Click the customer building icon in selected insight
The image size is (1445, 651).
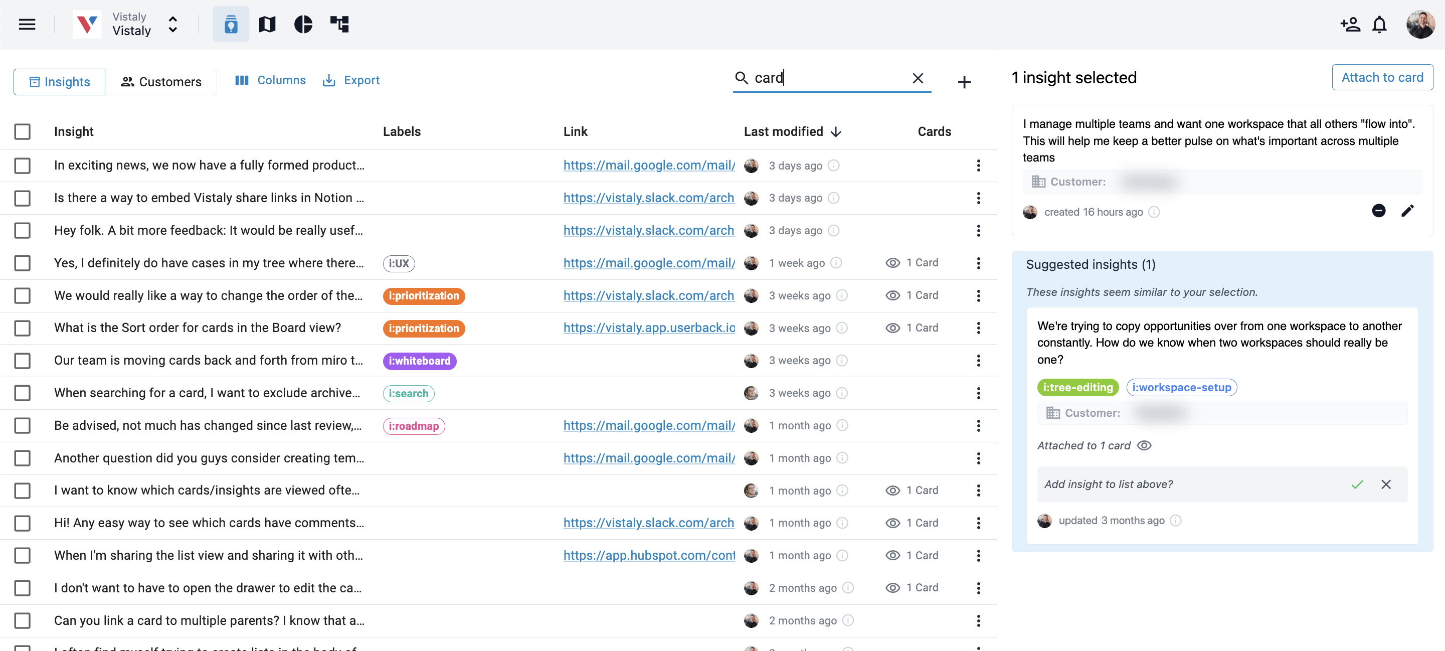click(1038, 182)
